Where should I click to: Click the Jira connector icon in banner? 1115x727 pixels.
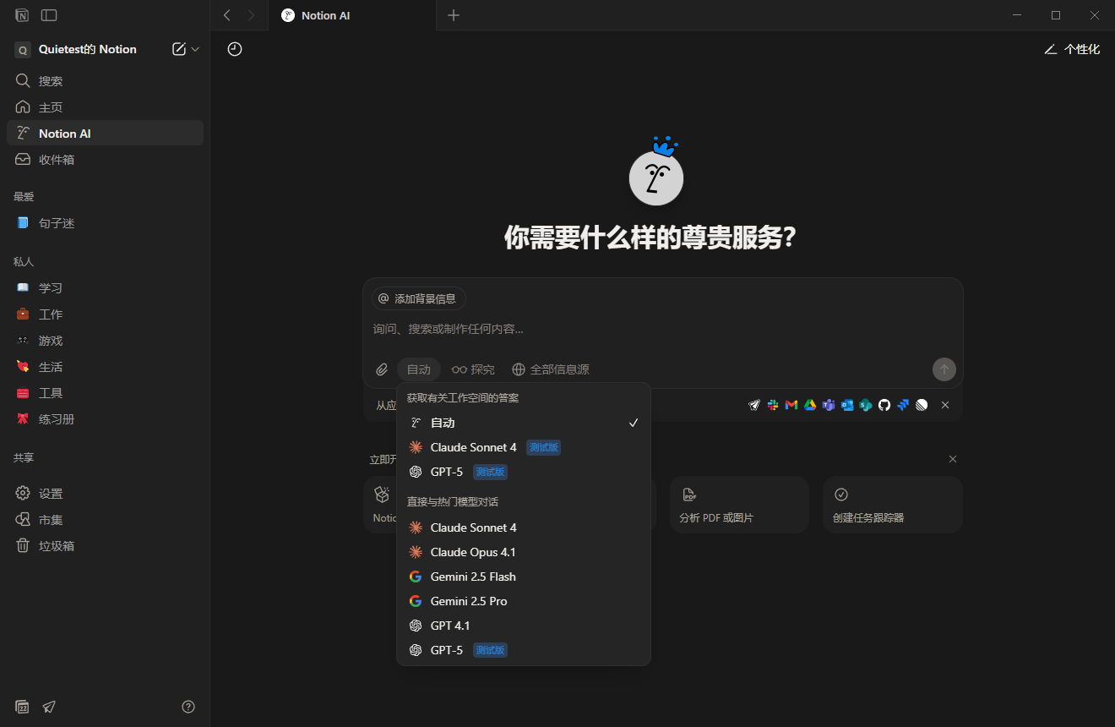[902, 405]
